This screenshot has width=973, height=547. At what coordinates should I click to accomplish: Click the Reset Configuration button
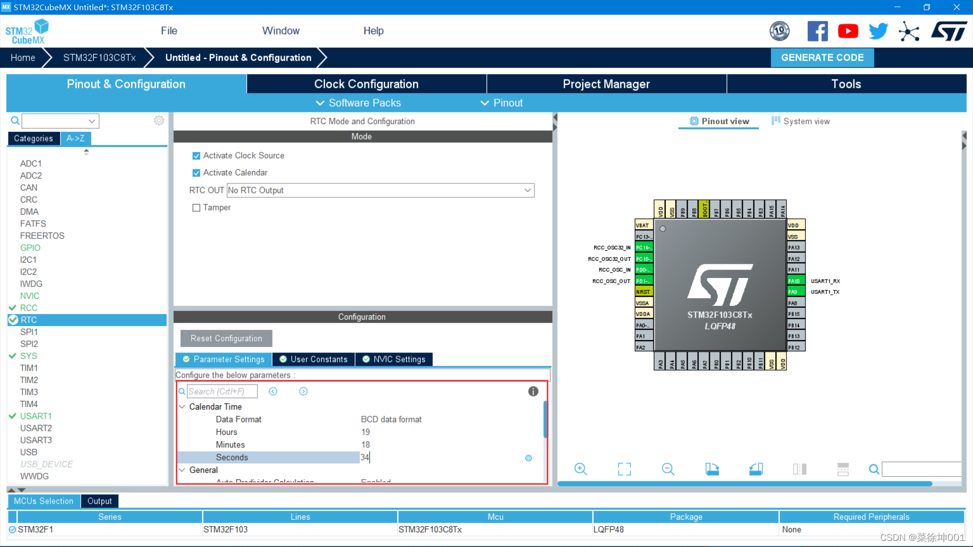[x=226, y=338]
